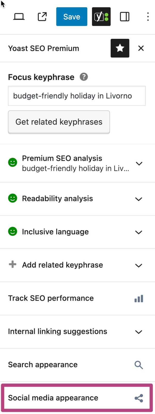Click the green smiley for Readability analysis
155x414 pixels.
12,199
